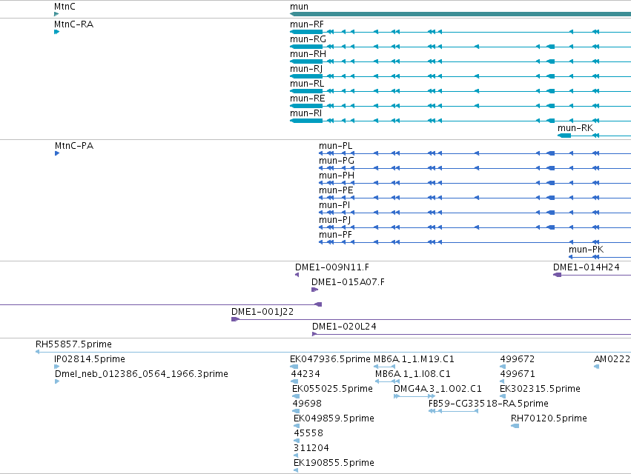The width and height of the screenshot is (631, 474).
Task: Select the mun-PE protein feature
Action: pos(475,198)
